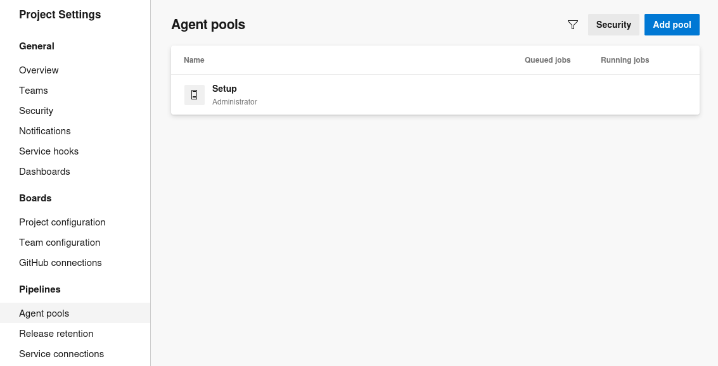Open Release retention settings
The height and width of the screenshot is (366, 718).
point(56,334)
